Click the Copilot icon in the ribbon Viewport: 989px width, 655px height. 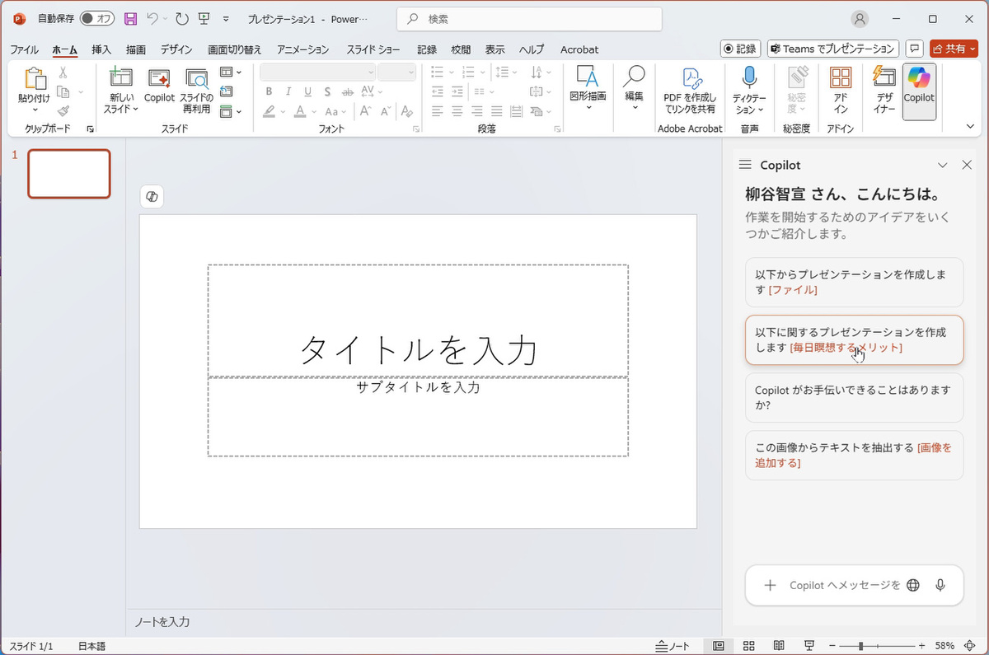[x=919, y=83]
